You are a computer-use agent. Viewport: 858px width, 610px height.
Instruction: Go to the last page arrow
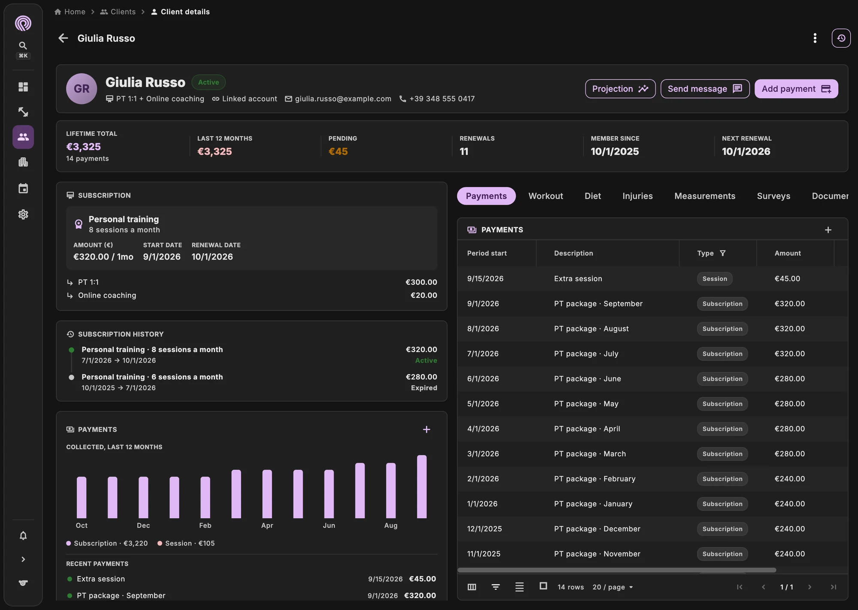pyautogui.click(x=833, y=587)
